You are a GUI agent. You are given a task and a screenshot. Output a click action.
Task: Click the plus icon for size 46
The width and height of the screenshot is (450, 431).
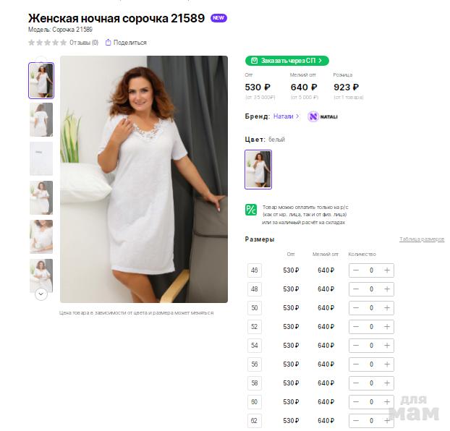[x=387, y=270]
